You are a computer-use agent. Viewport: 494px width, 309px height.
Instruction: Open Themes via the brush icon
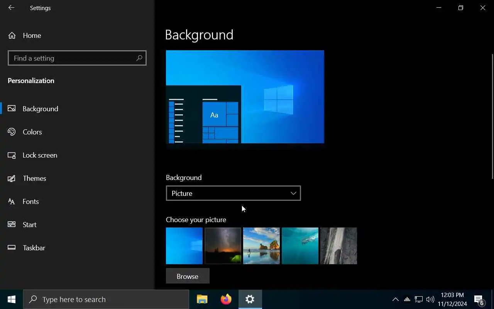[12, 178]
